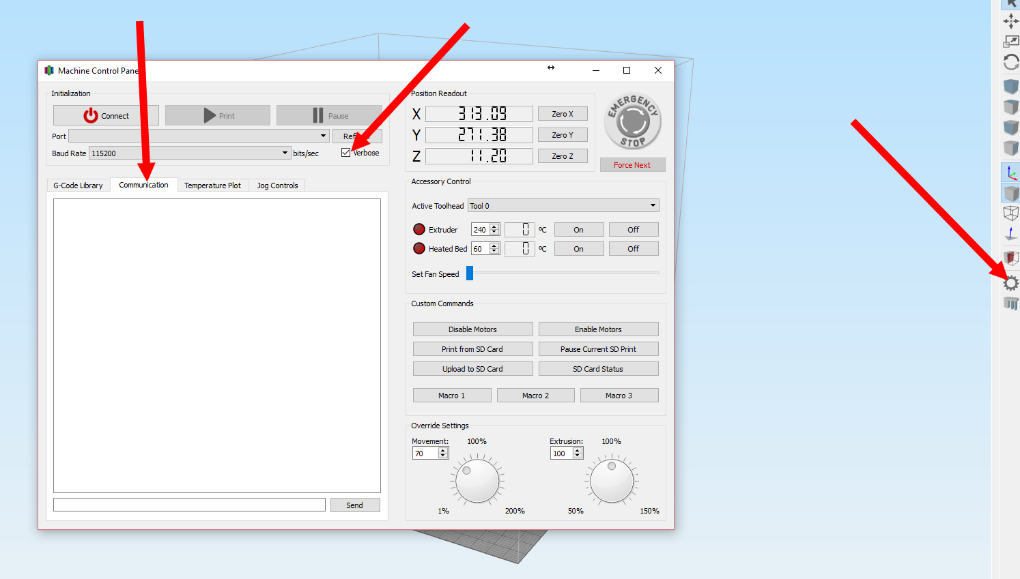Click the Connect button
Image resolution: width=1020 pixels, height=579 pixels.
[106, 116]
